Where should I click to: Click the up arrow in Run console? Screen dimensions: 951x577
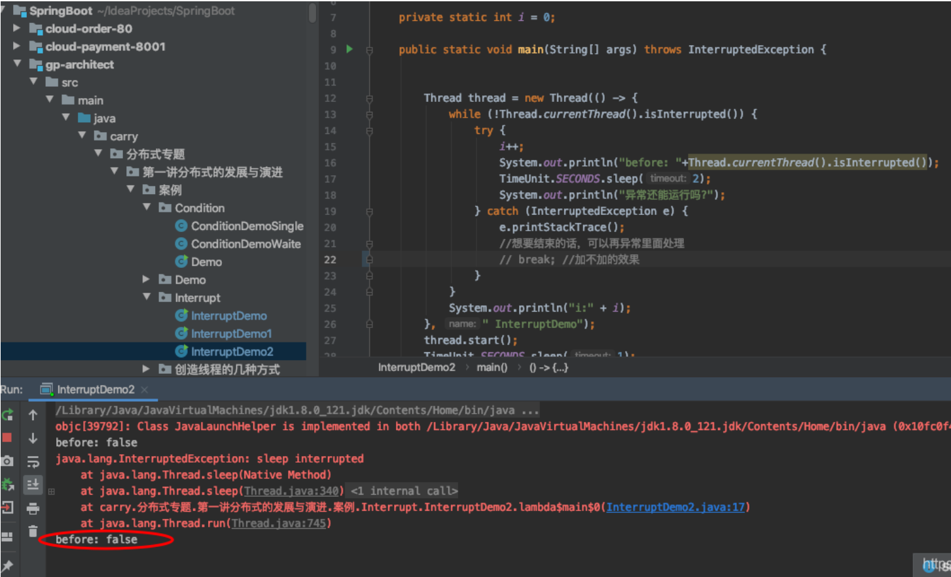(33, 415)
